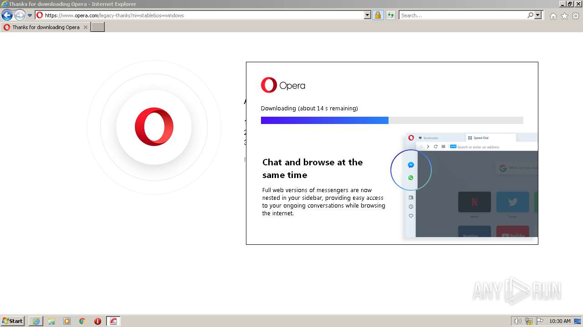
Task: Go back with the browser Back arrow
Action: (x=7, y=15)
